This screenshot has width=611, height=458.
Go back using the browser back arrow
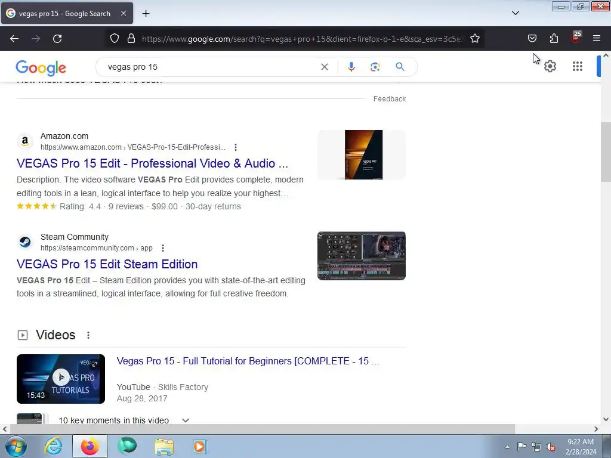pyautogui.click(x=14, y=39)
